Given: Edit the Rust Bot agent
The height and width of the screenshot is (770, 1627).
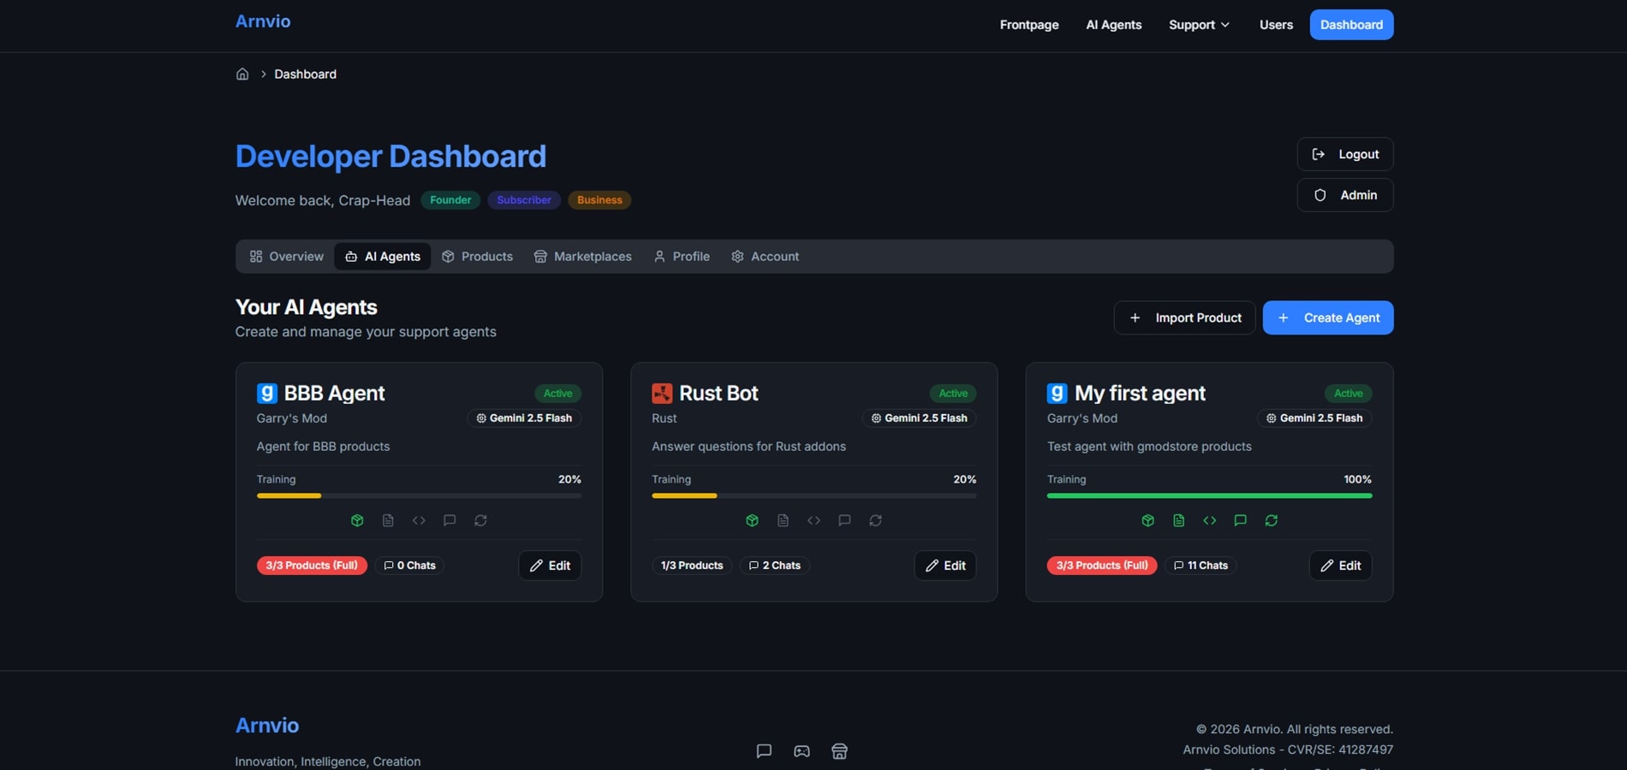Looking at the screenshot, I should [x=945, y=566].
